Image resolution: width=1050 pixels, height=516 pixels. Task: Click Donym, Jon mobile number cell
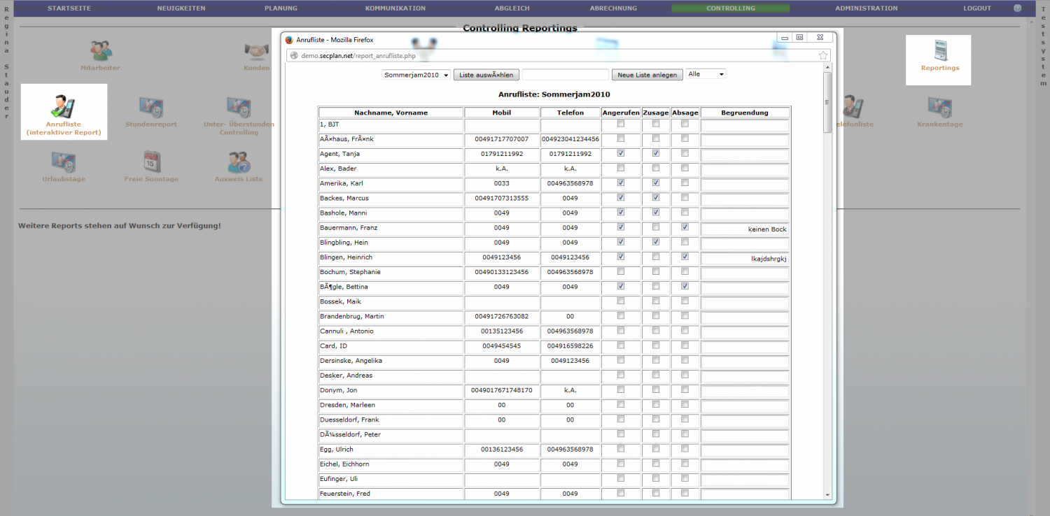pyautogui.click(x=501, y=390)
